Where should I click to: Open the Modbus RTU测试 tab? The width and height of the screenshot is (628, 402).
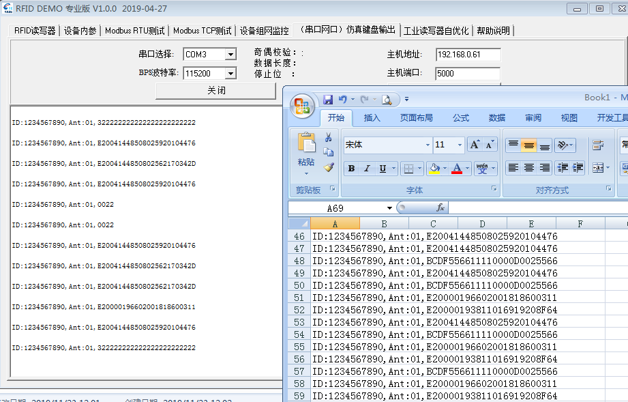134,31
